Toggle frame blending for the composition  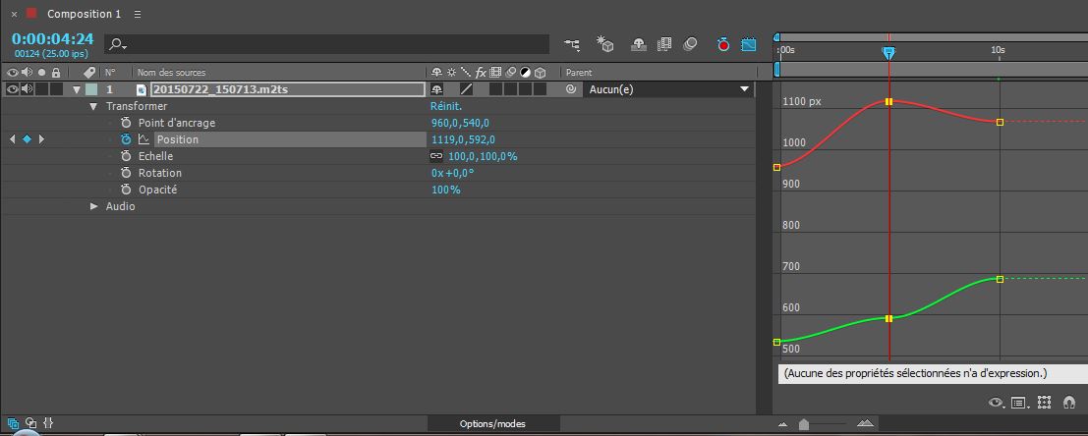click(x=664, y=44)
